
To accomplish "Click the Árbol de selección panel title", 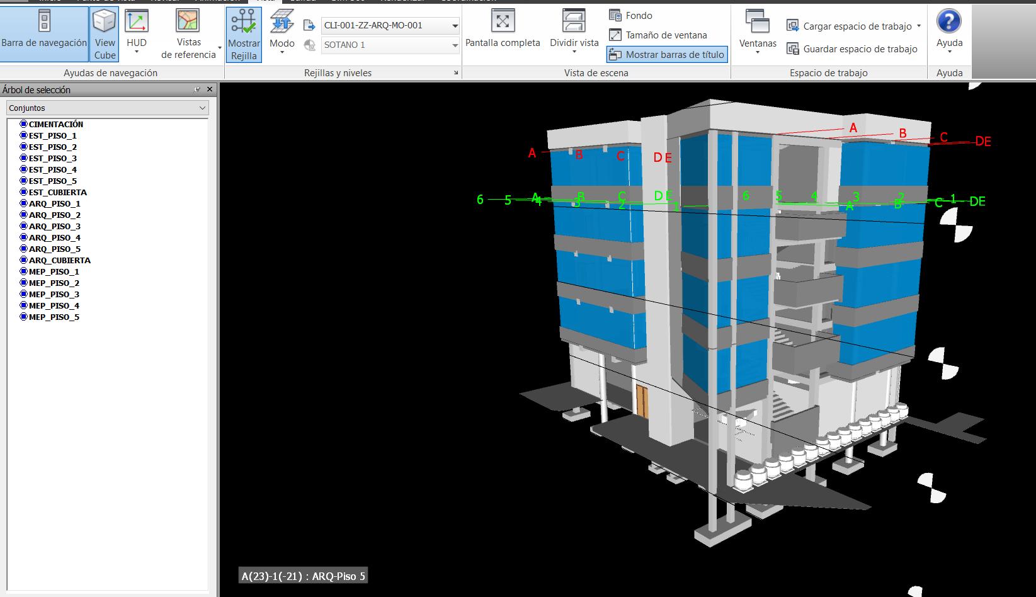I will click(x=37, y=90).
